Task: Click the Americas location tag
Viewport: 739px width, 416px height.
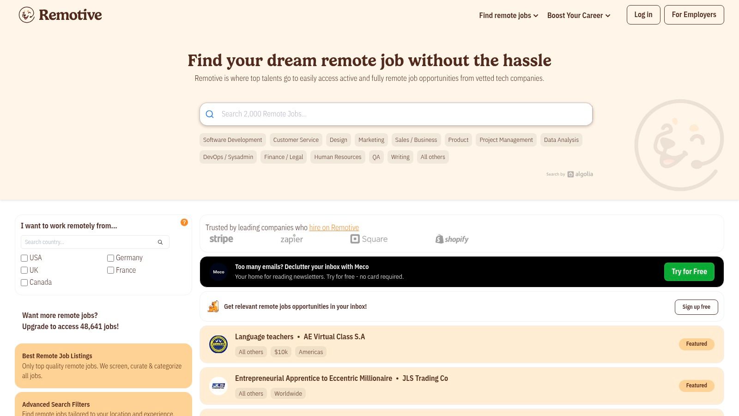Action: click(x=311, y=352)
